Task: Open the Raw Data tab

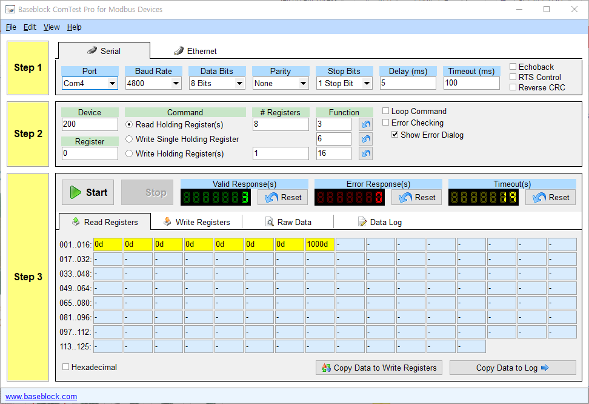Action: (x=288, y=222)
